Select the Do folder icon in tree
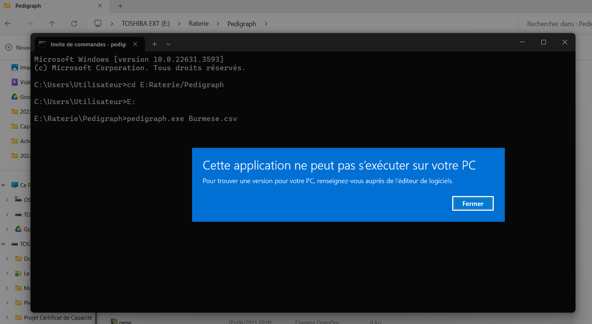Viewport: 592px width, 324px height. (x=18, y=259)
